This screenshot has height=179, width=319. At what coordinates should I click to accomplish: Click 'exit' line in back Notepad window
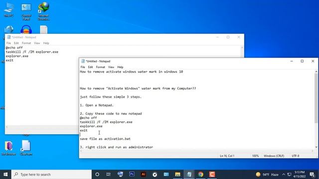pyautogui.click(x=9, y=60)
